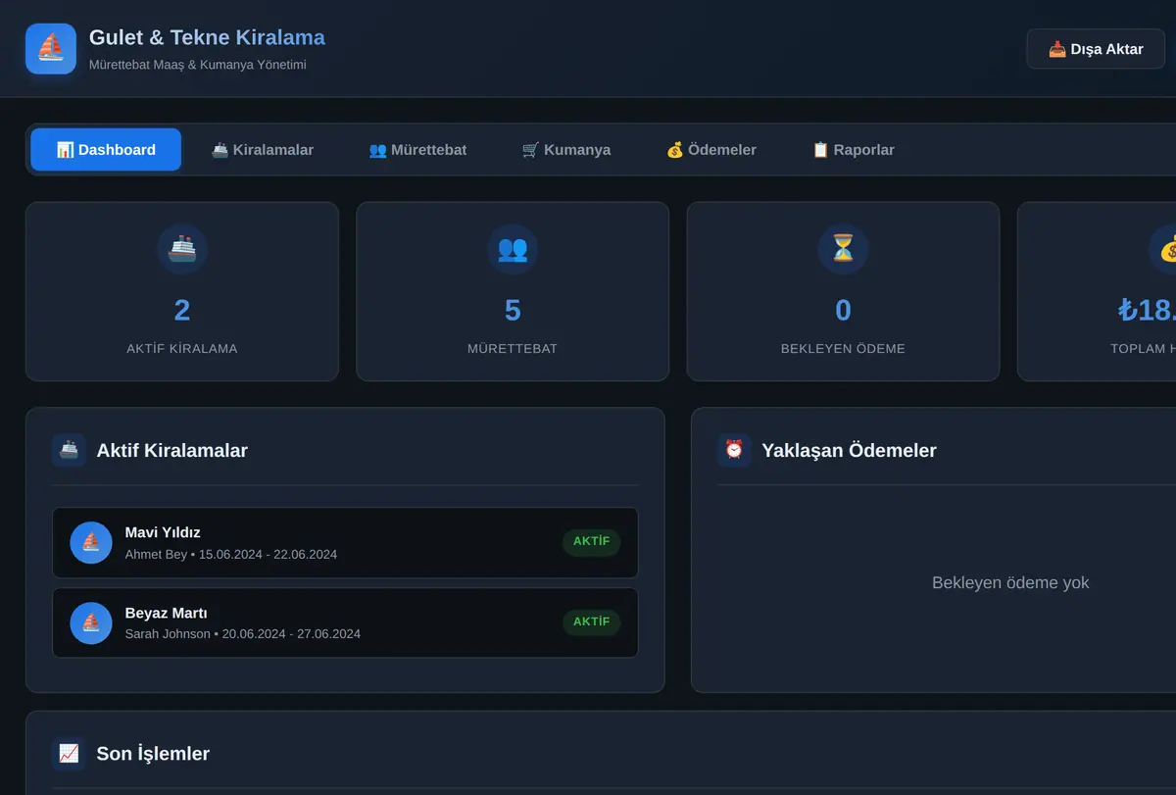Click the Mürettebat Maaş & Kumanya Yönetimi subtitle
Viewport: 1176px width, 795px height.
tap(198, 65)
